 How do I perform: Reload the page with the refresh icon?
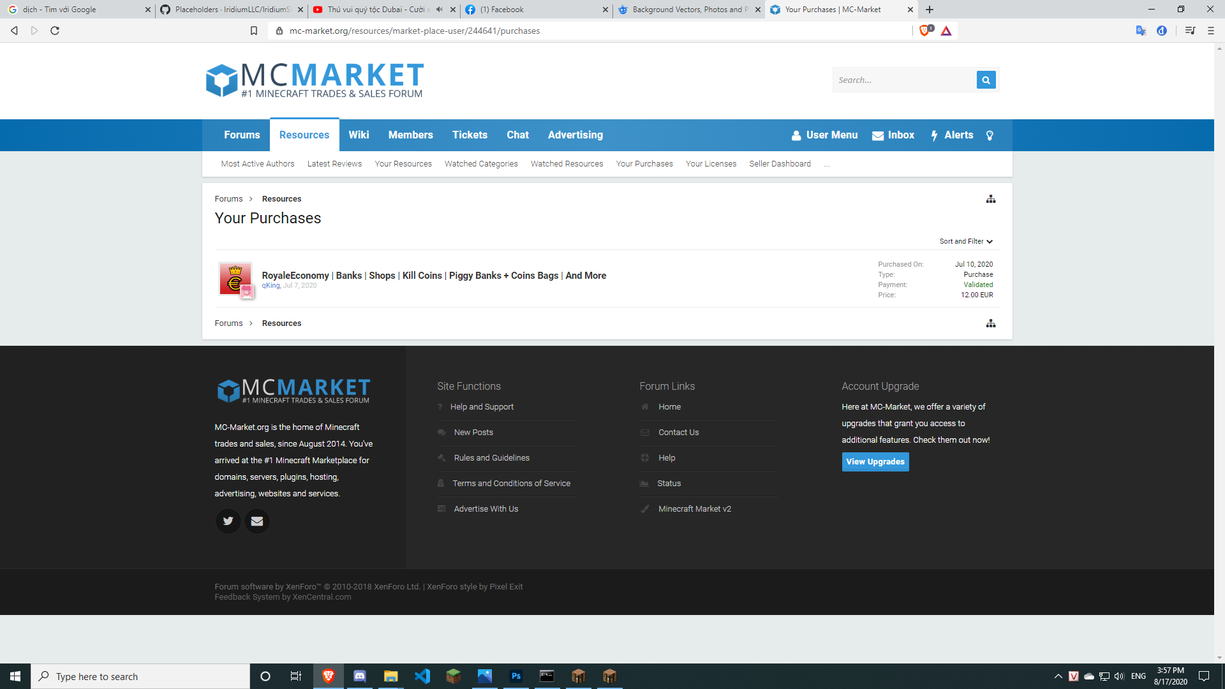point(55,31)
